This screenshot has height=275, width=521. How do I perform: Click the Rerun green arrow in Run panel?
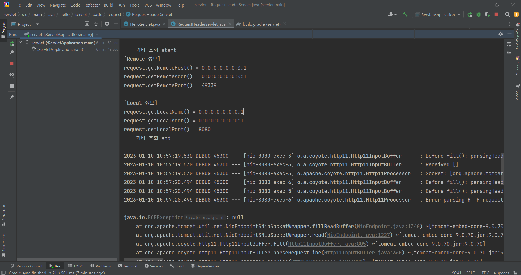click(12, 44)
